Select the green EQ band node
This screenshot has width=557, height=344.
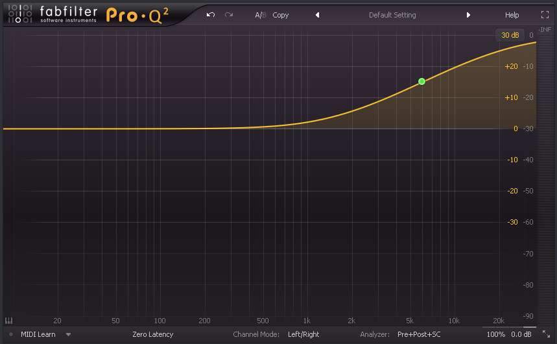(421, 82)
